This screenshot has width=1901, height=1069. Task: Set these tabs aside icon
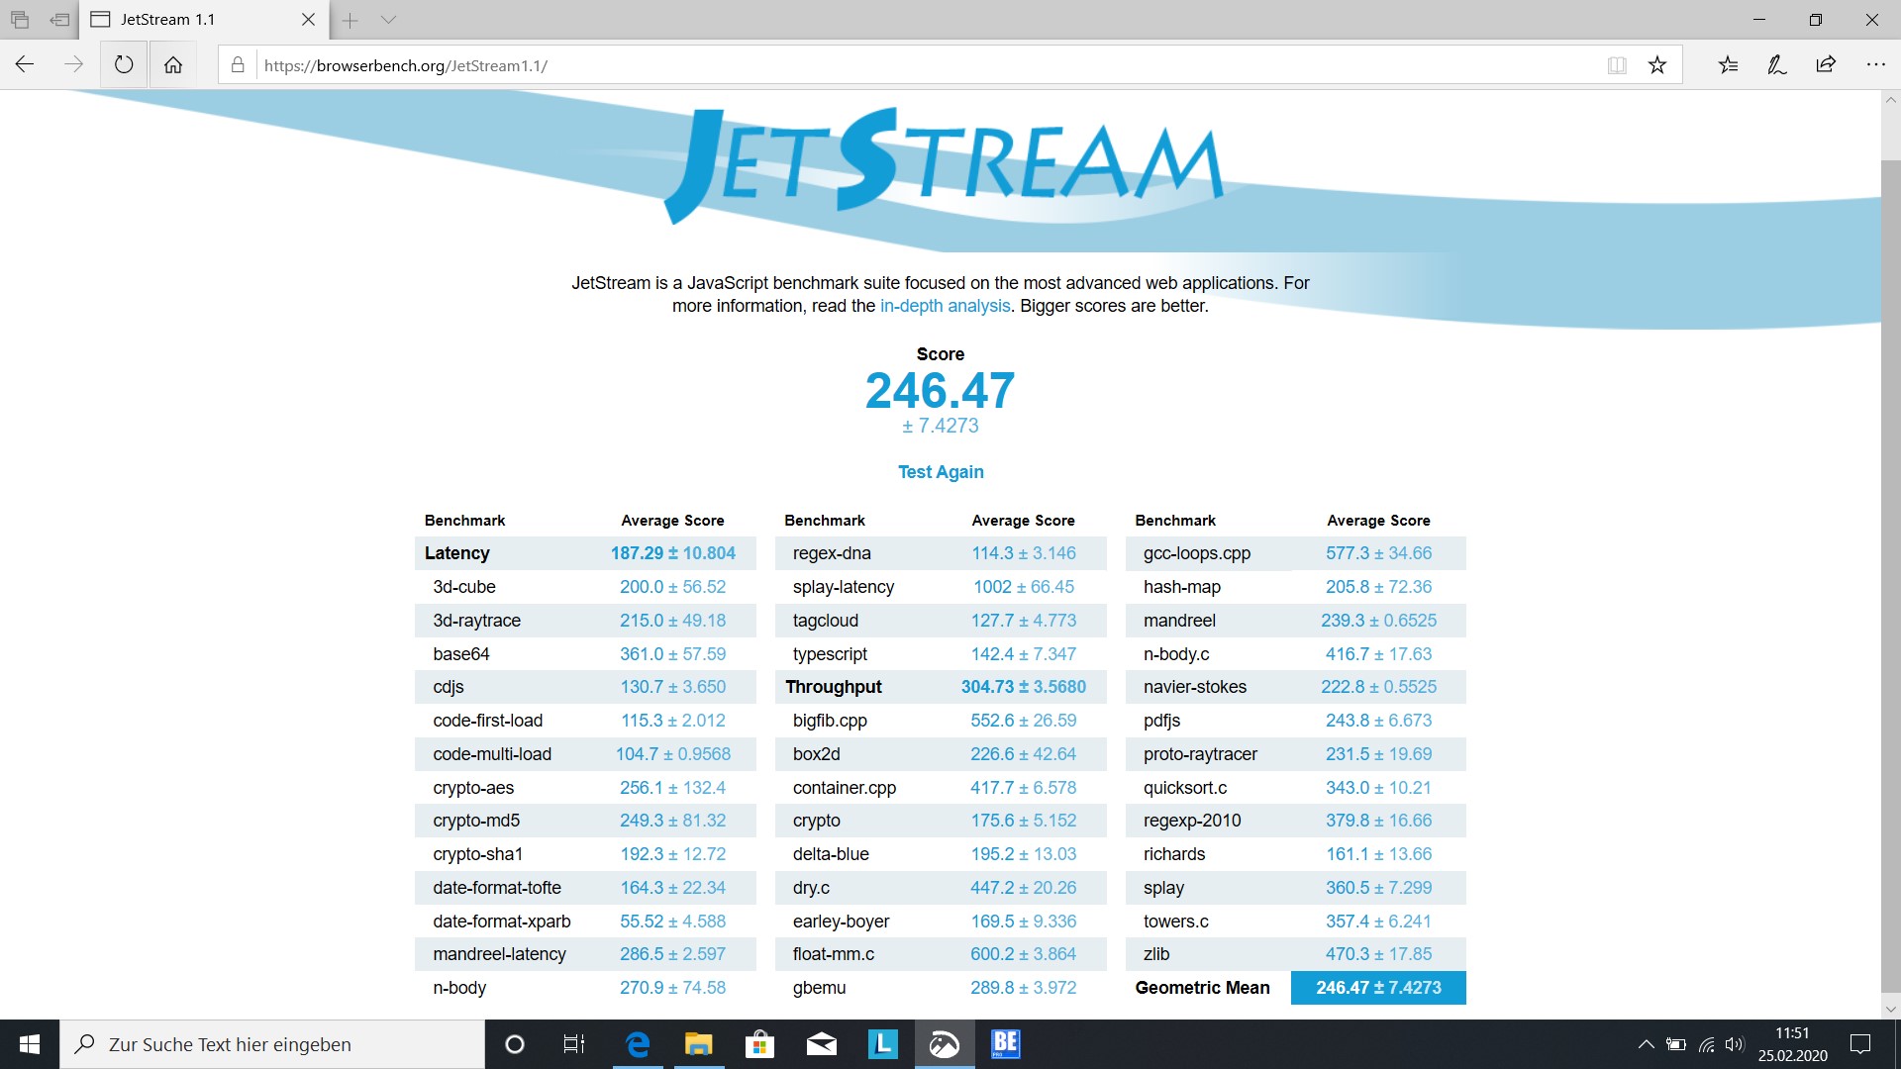tap(60, 20)
